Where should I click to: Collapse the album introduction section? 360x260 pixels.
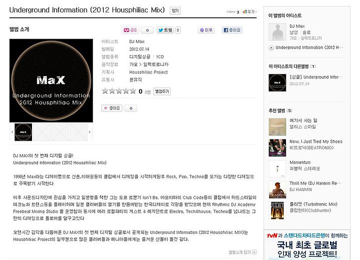[242, 252]
